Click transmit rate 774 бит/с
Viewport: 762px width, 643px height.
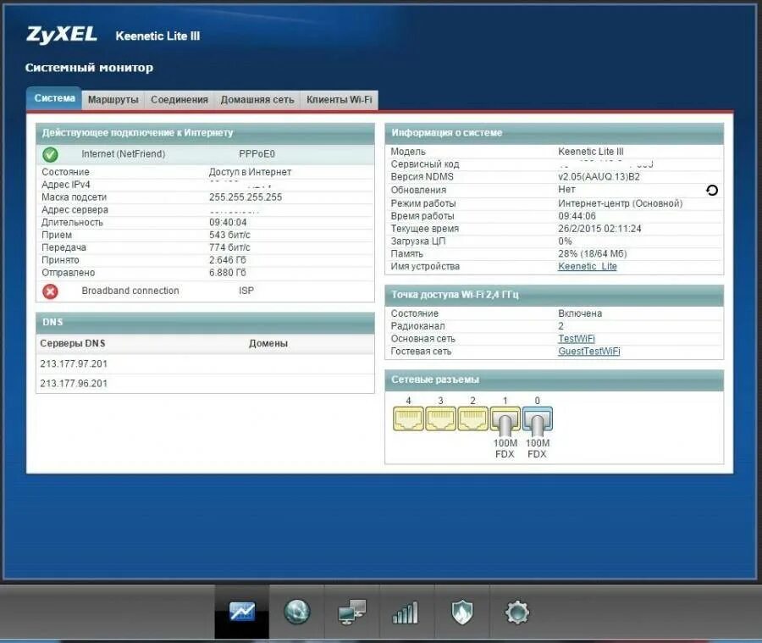pyautogui.click(x=229, y=247)
